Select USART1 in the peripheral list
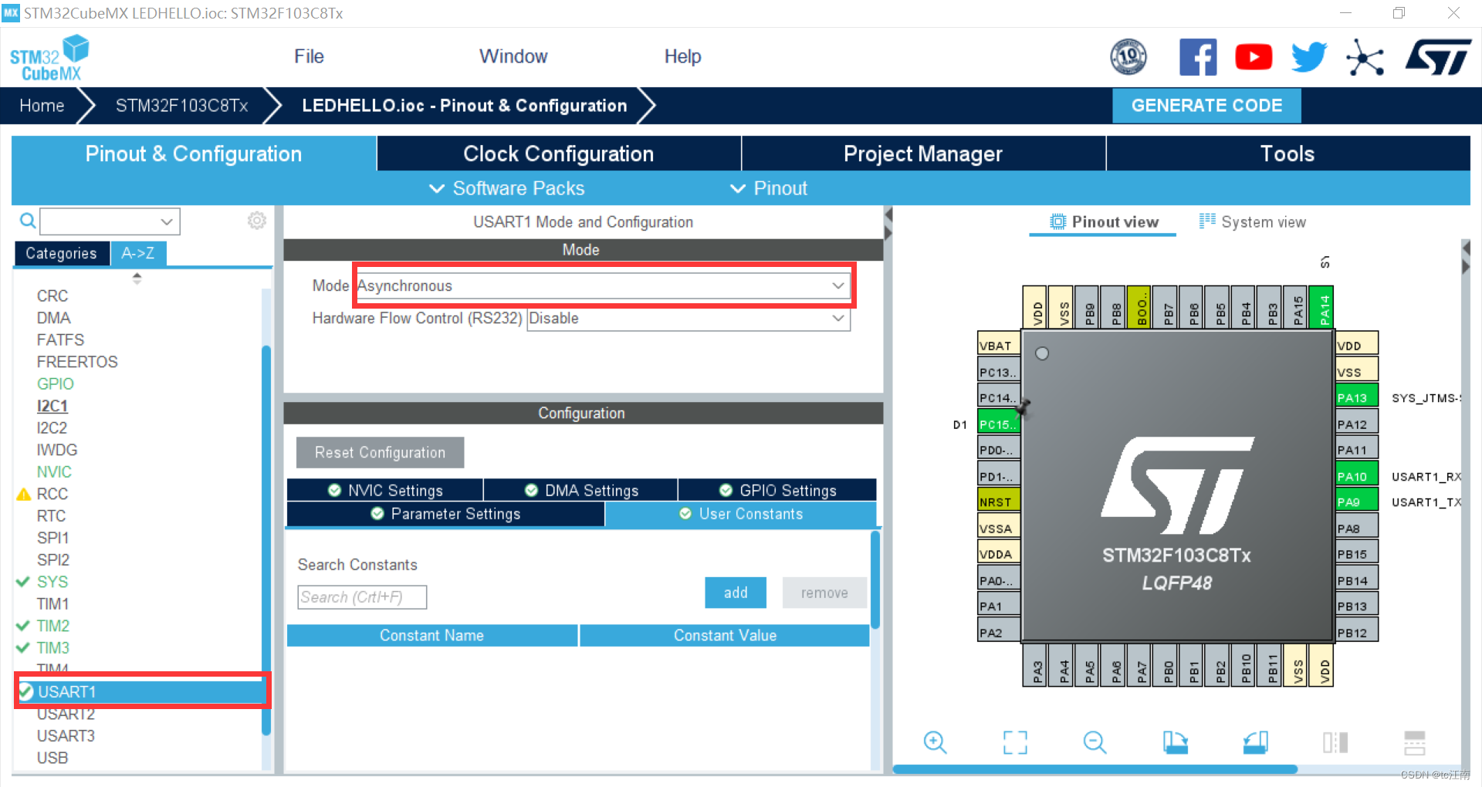The image size is (1482, 787). (142, 691)
